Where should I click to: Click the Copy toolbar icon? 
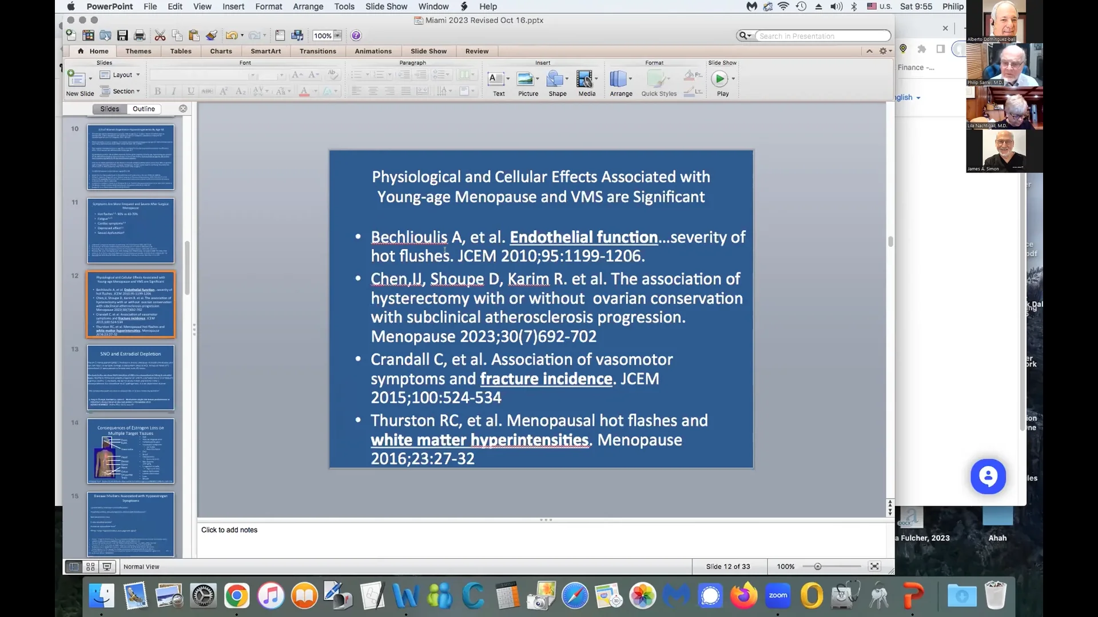[177, 35]
